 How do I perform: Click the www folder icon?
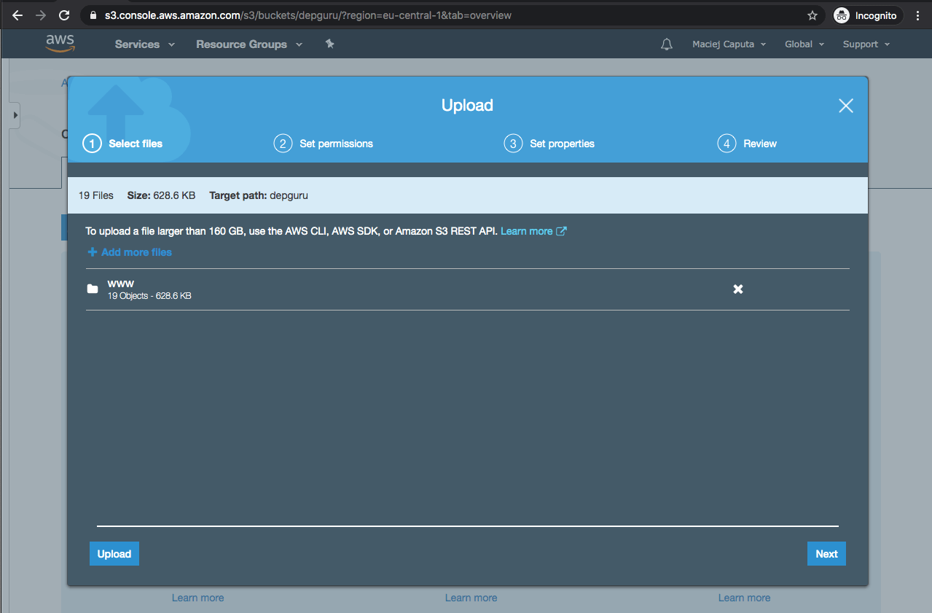93,289
